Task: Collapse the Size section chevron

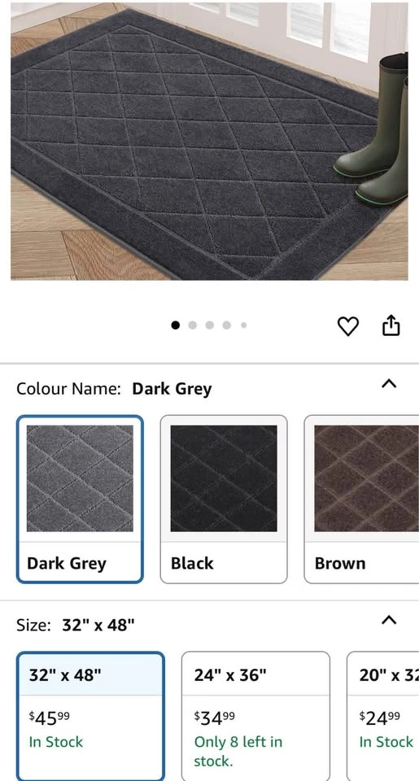Action: click(389, 620)
